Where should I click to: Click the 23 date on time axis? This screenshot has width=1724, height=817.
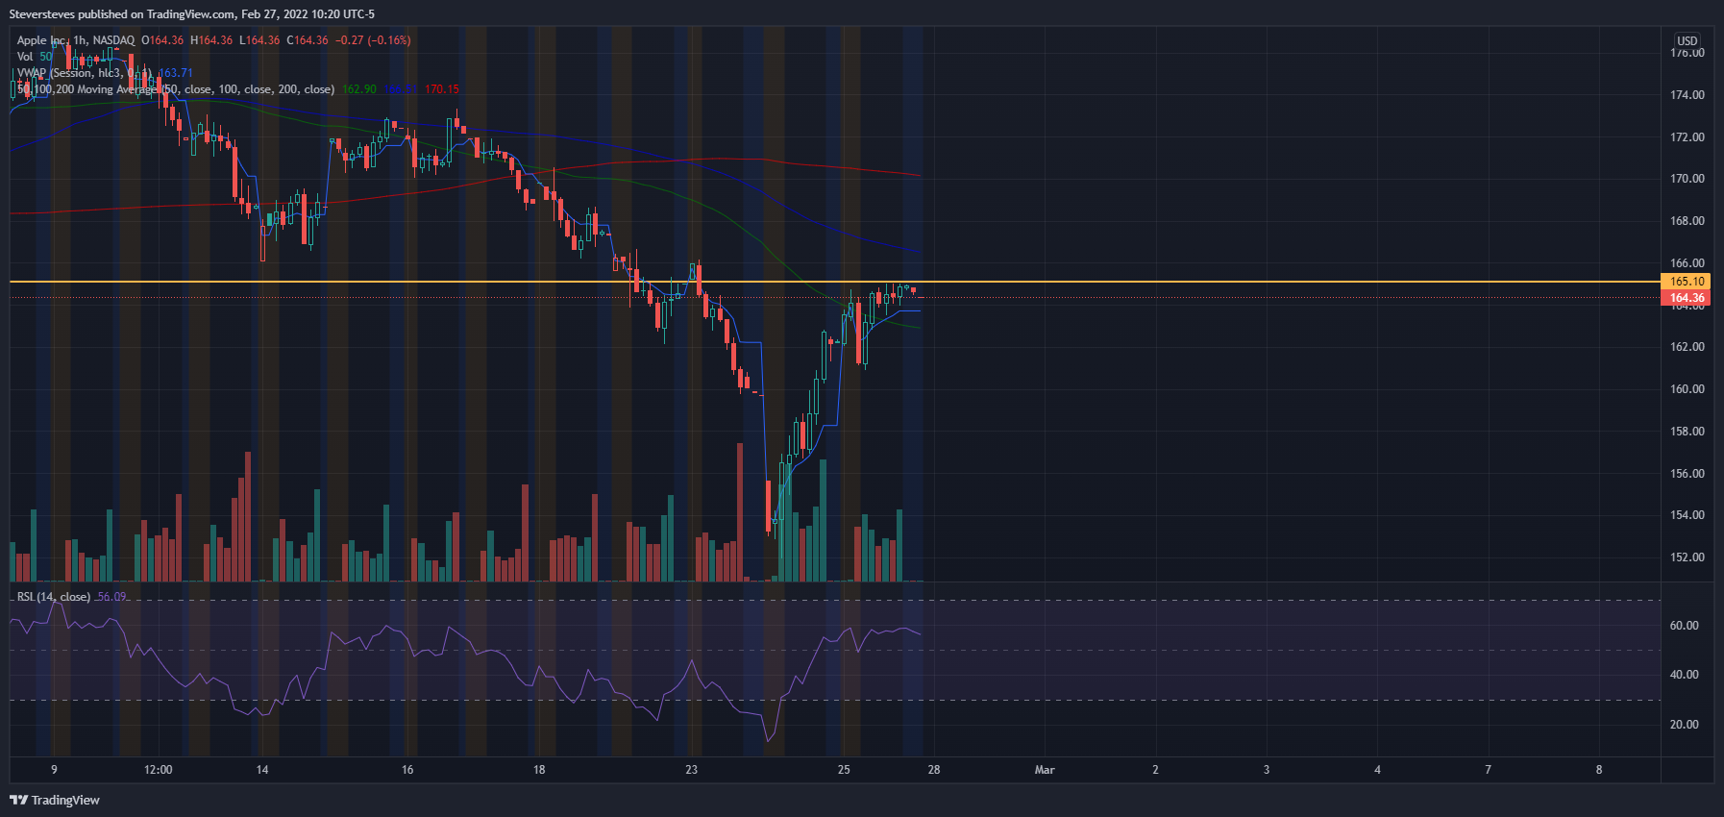coord(692,770)
